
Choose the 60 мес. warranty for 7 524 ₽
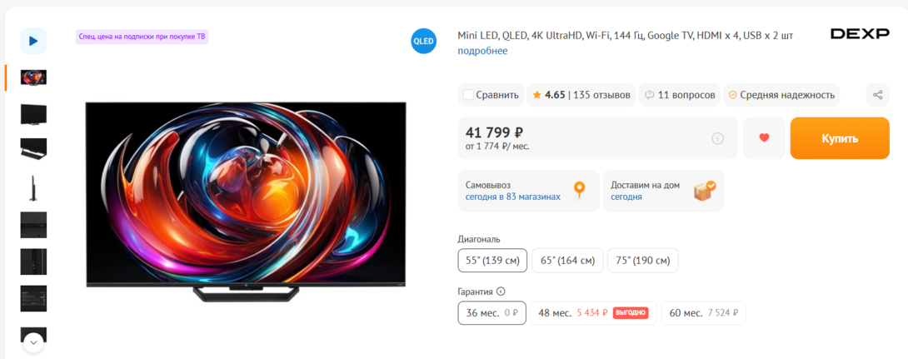click(x=704, y=313)
